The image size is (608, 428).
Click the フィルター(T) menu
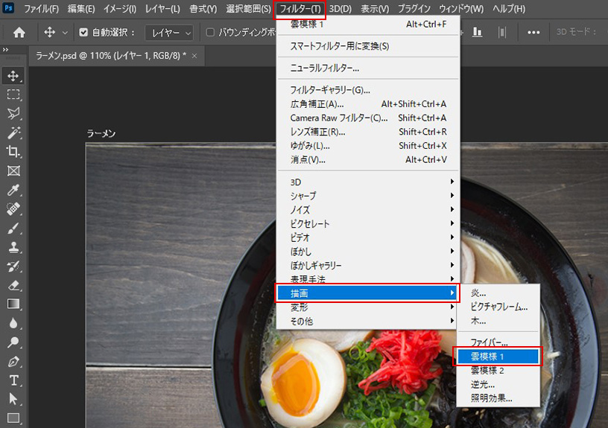(x=300, y=8)
